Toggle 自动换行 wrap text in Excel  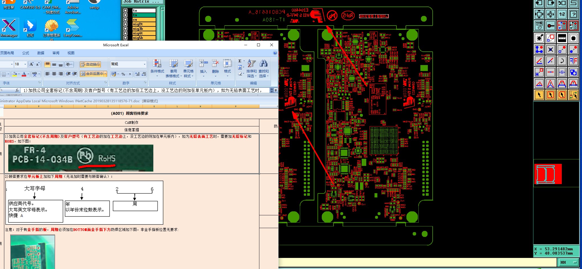(90, 64)
